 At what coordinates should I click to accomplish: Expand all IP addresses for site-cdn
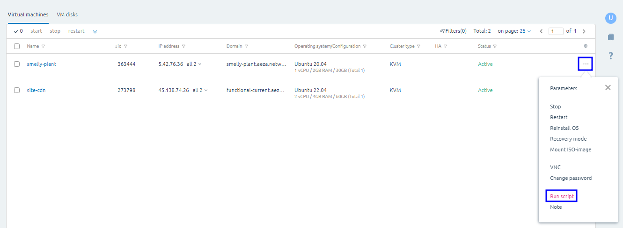click(x=200, y=90)
